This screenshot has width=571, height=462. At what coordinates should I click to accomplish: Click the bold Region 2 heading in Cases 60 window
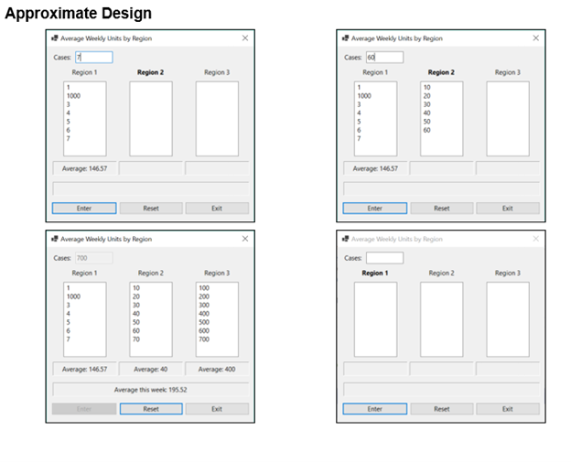[x=441, y=72]
